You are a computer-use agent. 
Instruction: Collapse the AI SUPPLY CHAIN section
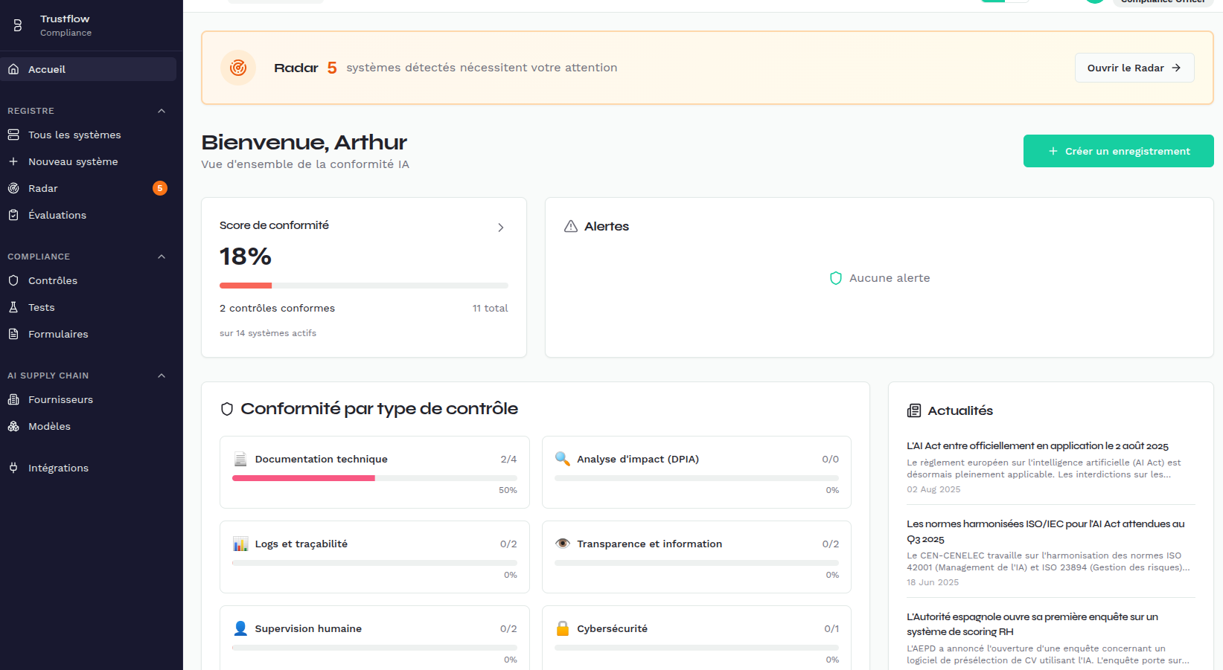coord(162,376)
